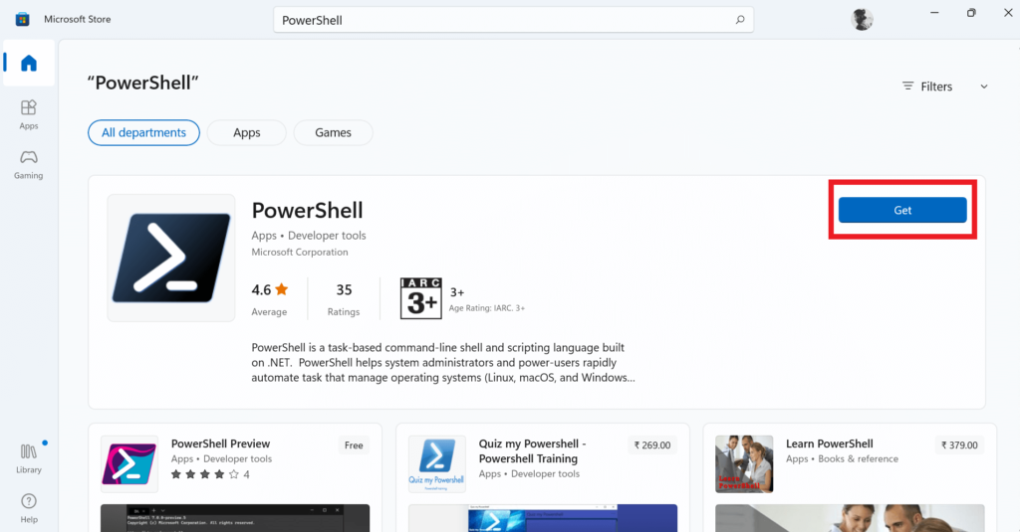Select the All departments filter

(143, 132)
